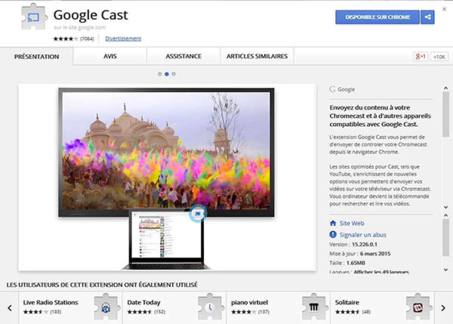Select the first carousel dot indicator
The width and height of the screenshot is (453, 324).
pos(160,74)
